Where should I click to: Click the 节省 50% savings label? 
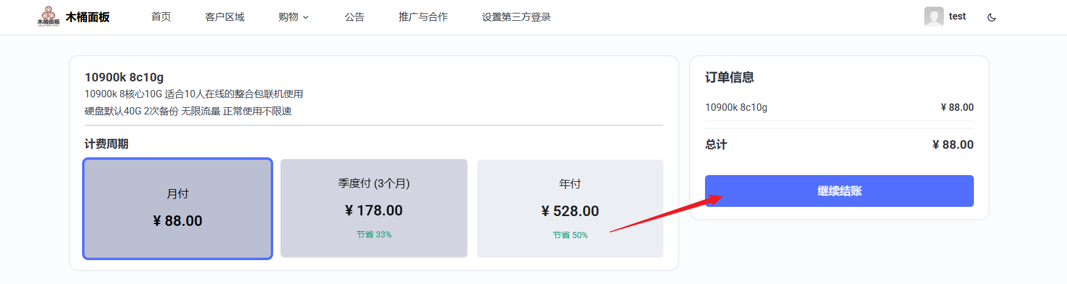(570, 235)
